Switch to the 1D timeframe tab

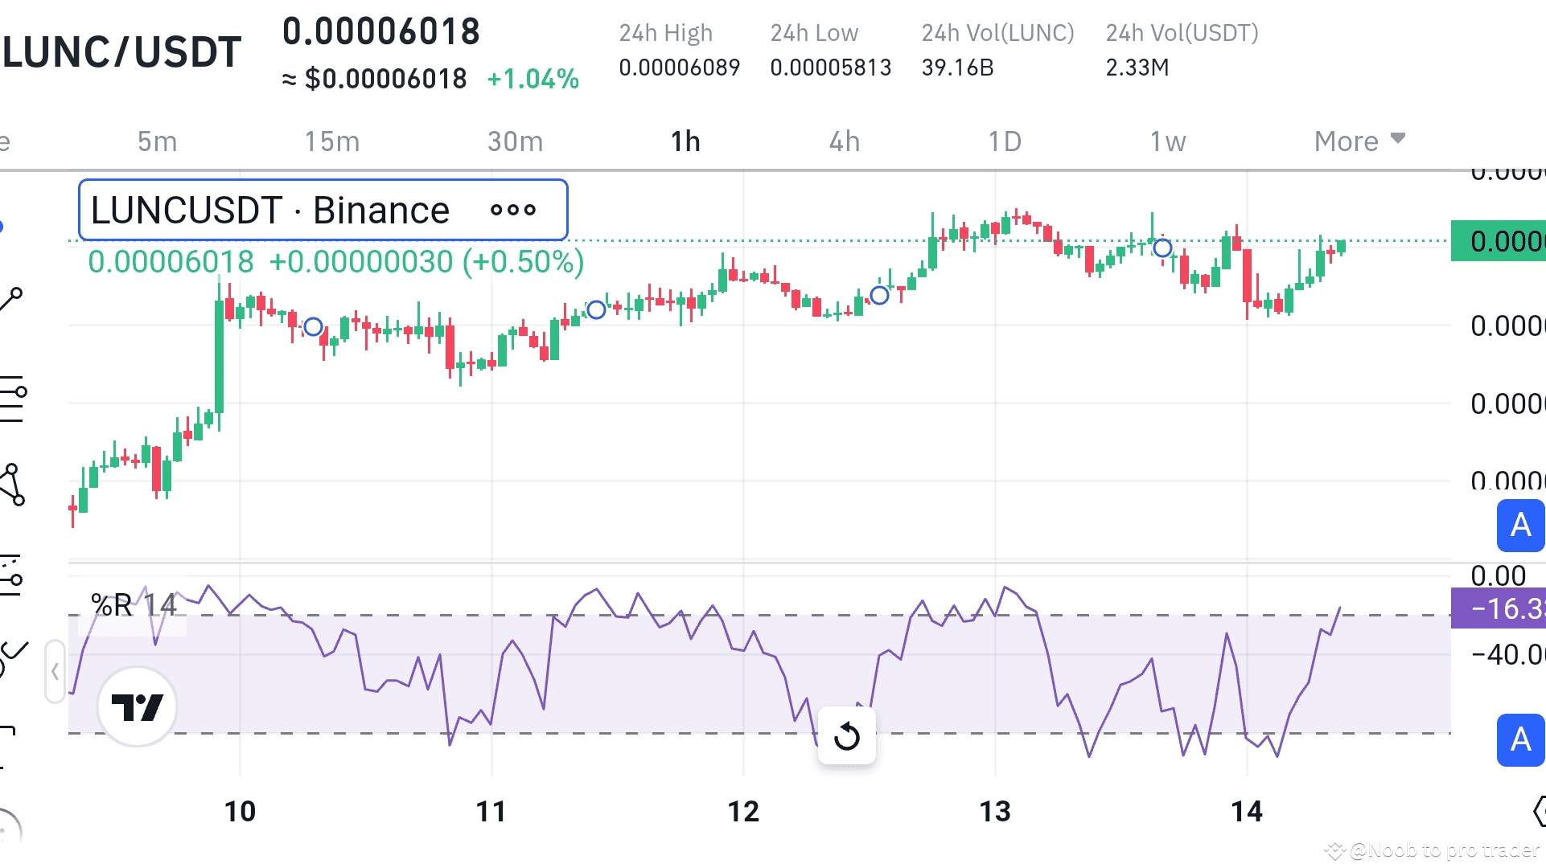point(1004,141)
